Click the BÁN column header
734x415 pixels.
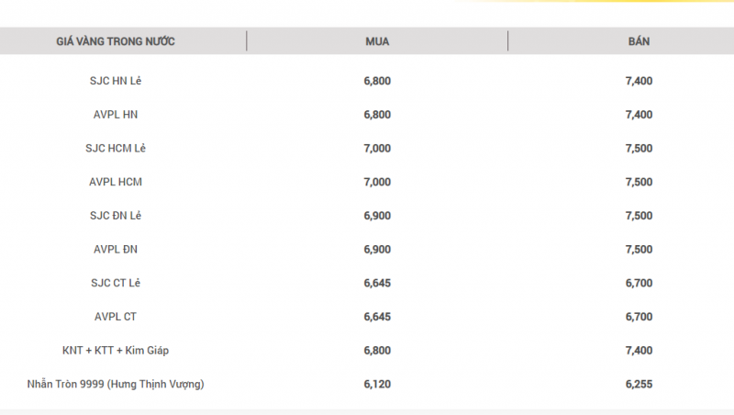pyautogui.click(x=639, y=41)
